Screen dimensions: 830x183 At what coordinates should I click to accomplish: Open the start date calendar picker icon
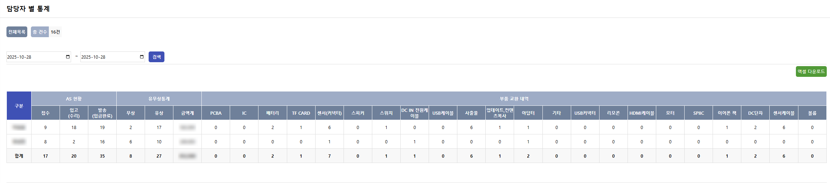click(x=68, y=57)
